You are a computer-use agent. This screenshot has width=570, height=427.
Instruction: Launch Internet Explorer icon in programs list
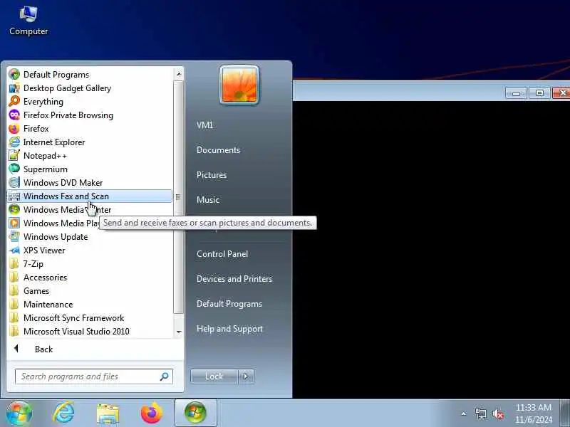(x=14, y=142)
